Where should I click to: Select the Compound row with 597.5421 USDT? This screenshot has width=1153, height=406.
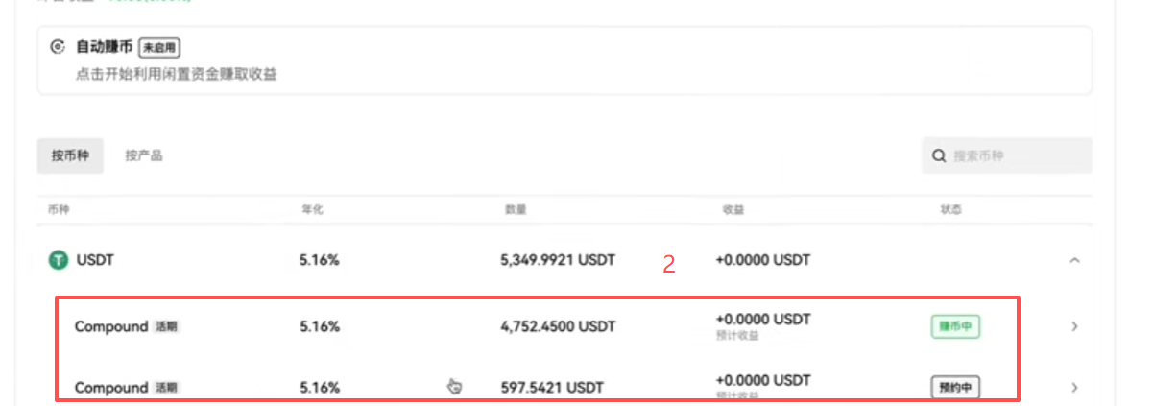[564, 386]
